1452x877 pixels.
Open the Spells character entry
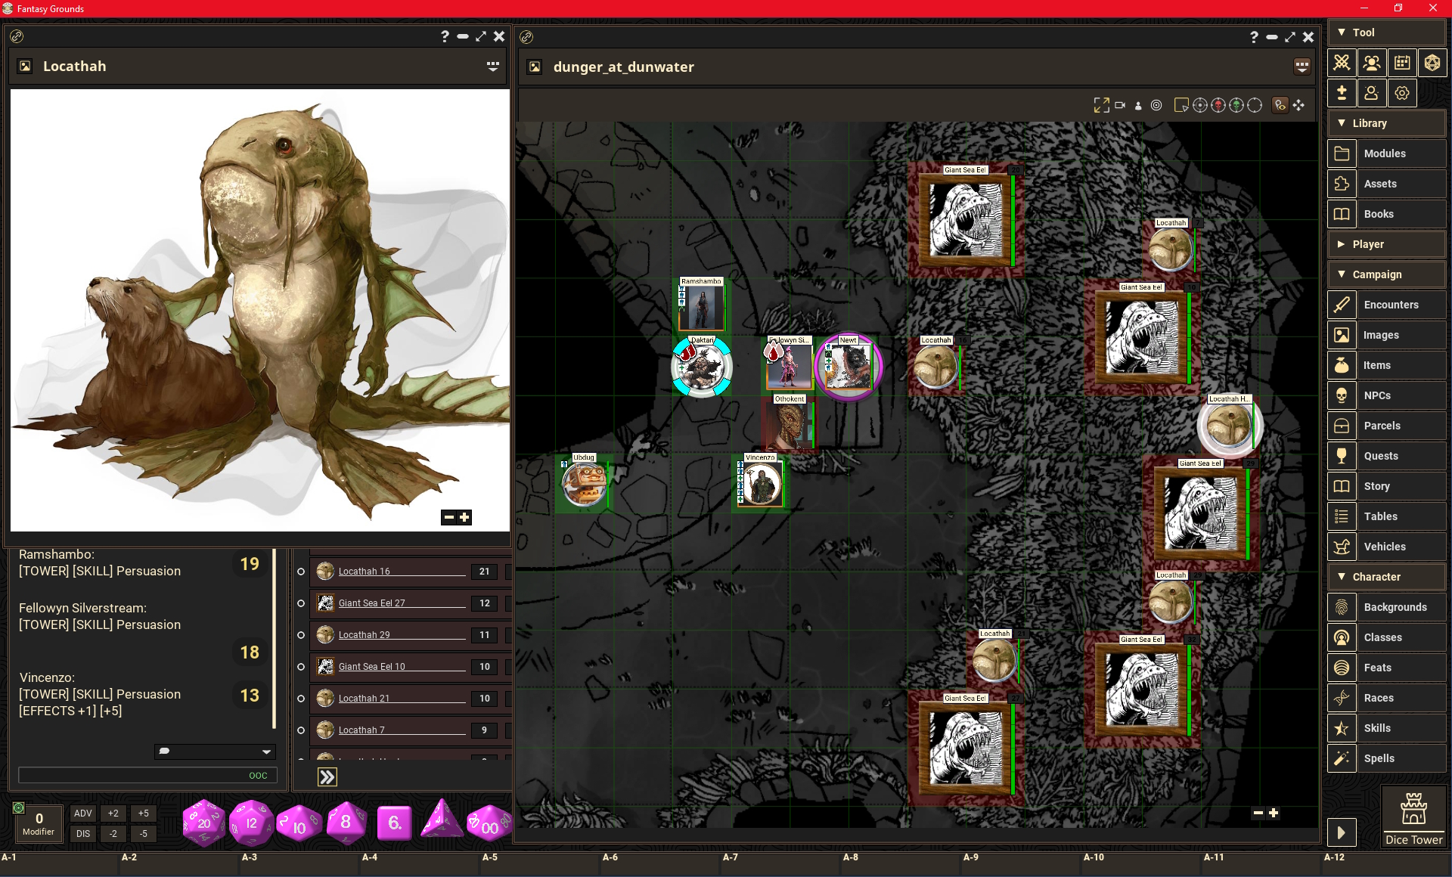(x=1387, y=758)
